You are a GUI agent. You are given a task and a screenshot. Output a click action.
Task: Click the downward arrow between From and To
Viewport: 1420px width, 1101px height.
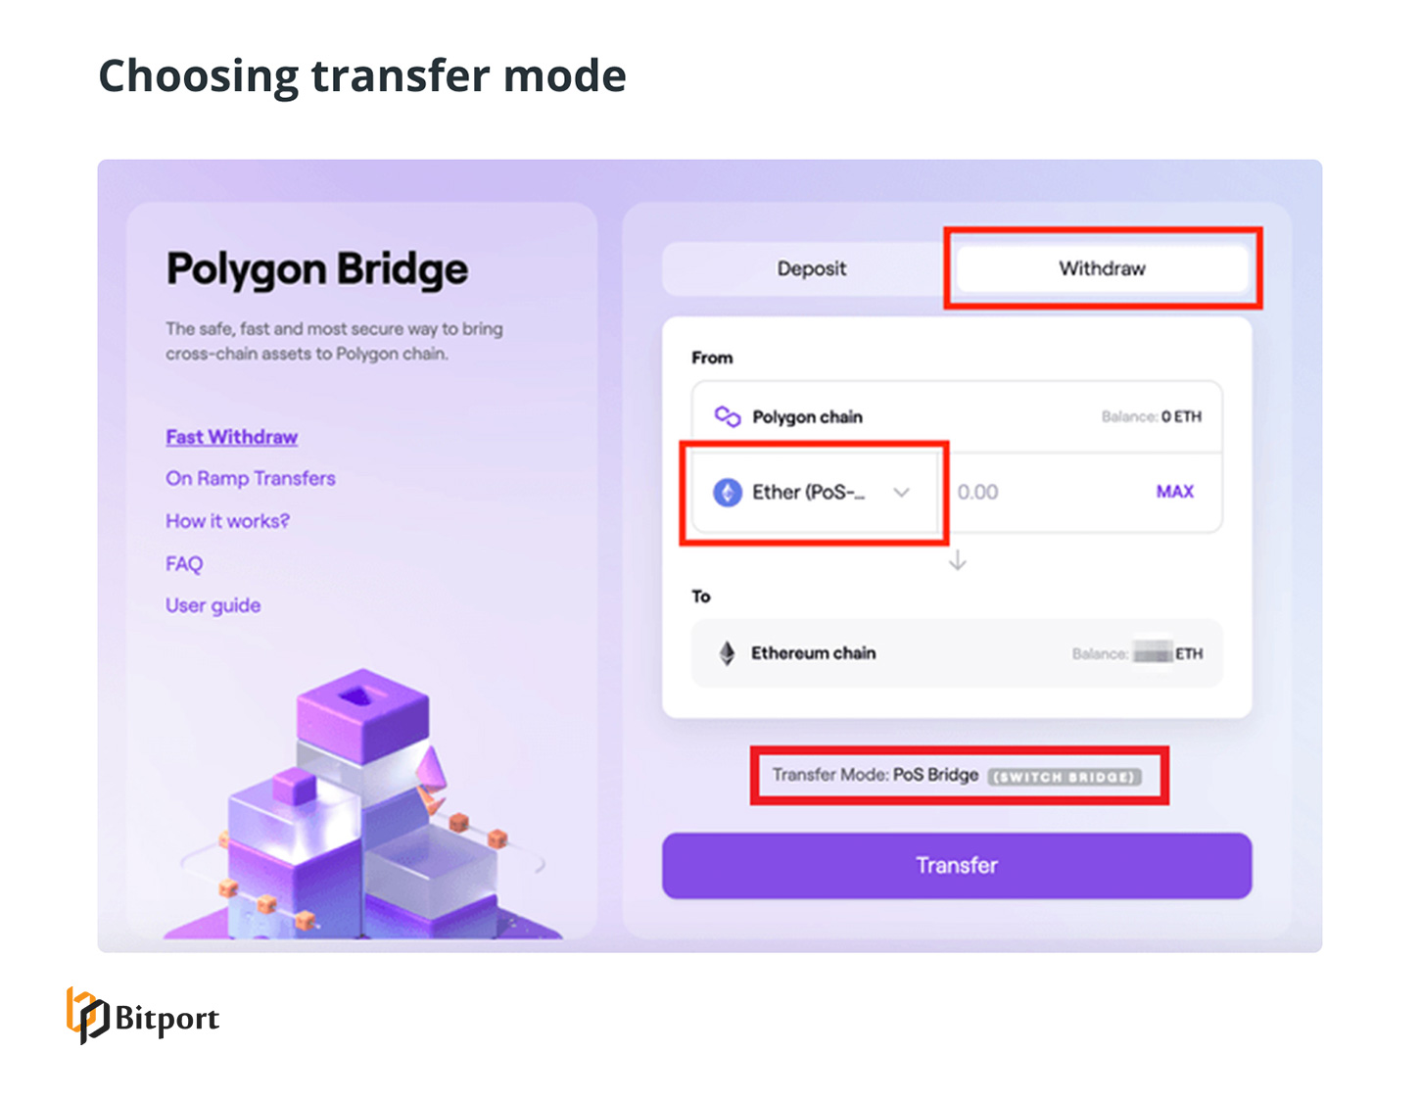(957, 561)
